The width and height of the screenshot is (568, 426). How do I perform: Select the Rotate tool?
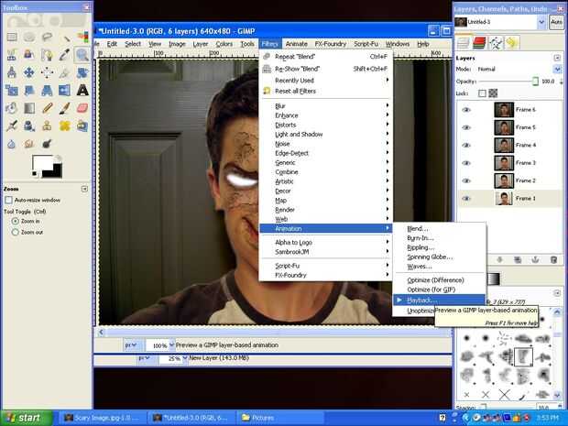coord(82,72)
